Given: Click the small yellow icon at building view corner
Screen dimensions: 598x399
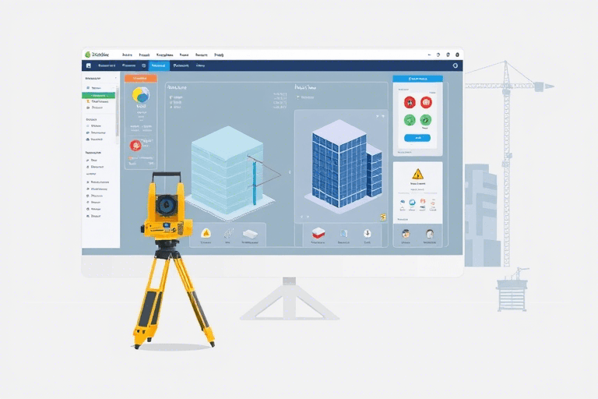Looking at the screenshot, I should click(x=382, y=217).
